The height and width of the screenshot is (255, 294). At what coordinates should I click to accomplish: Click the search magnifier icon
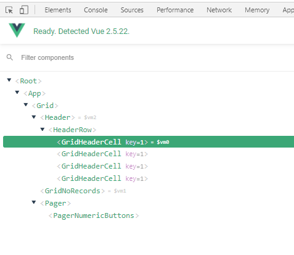10,57
